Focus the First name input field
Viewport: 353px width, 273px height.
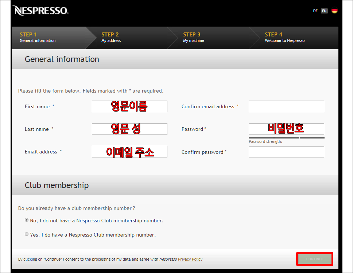129,106
